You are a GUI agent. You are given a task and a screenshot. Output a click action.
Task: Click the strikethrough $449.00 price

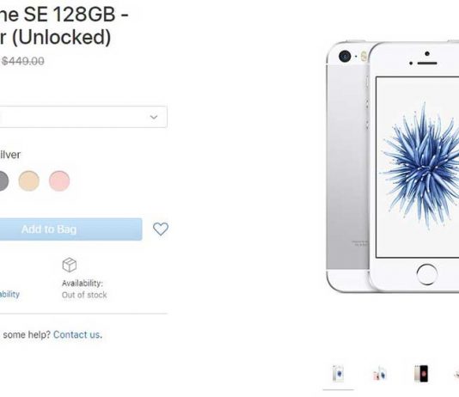tap(23, 61)
